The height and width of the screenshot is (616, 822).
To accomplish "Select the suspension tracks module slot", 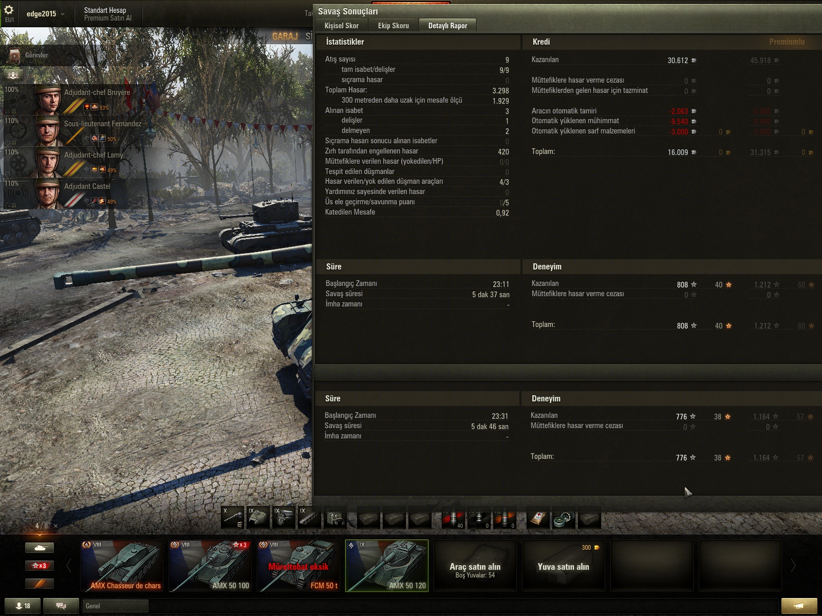I will tap(310, 517).
